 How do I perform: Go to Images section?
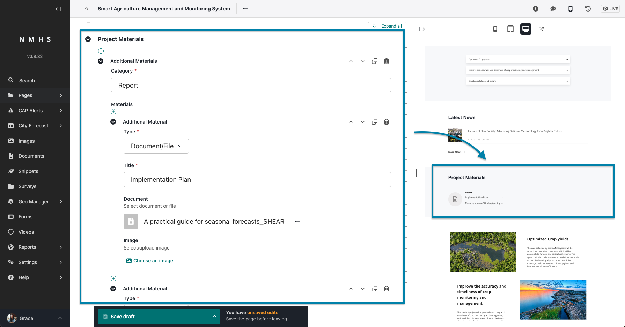35,141
